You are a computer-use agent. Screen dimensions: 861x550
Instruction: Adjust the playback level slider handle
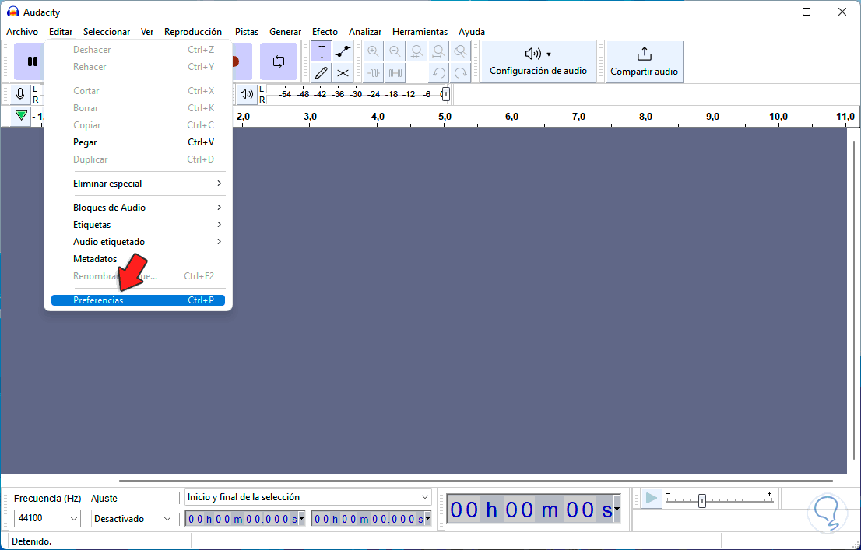click(445, 94)
